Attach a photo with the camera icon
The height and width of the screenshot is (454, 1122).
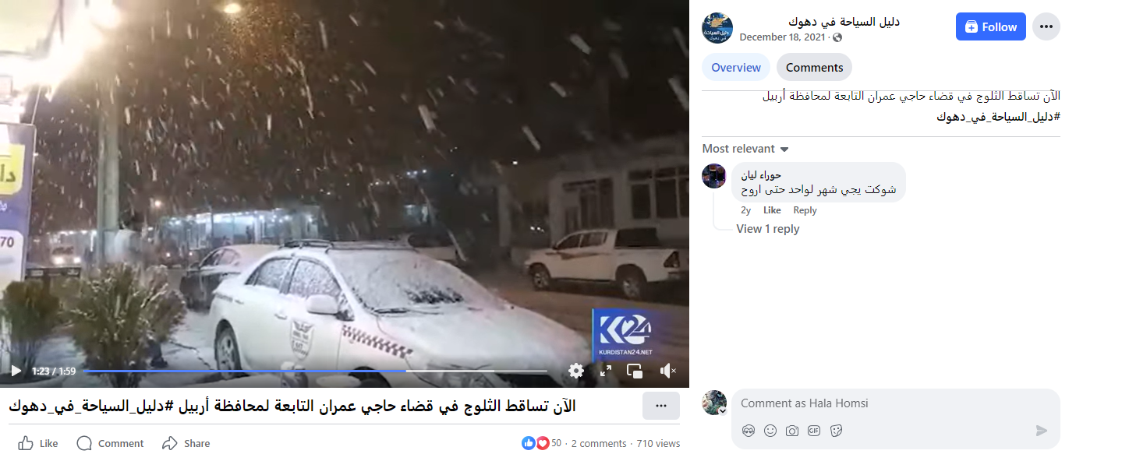tap(792, 431)
